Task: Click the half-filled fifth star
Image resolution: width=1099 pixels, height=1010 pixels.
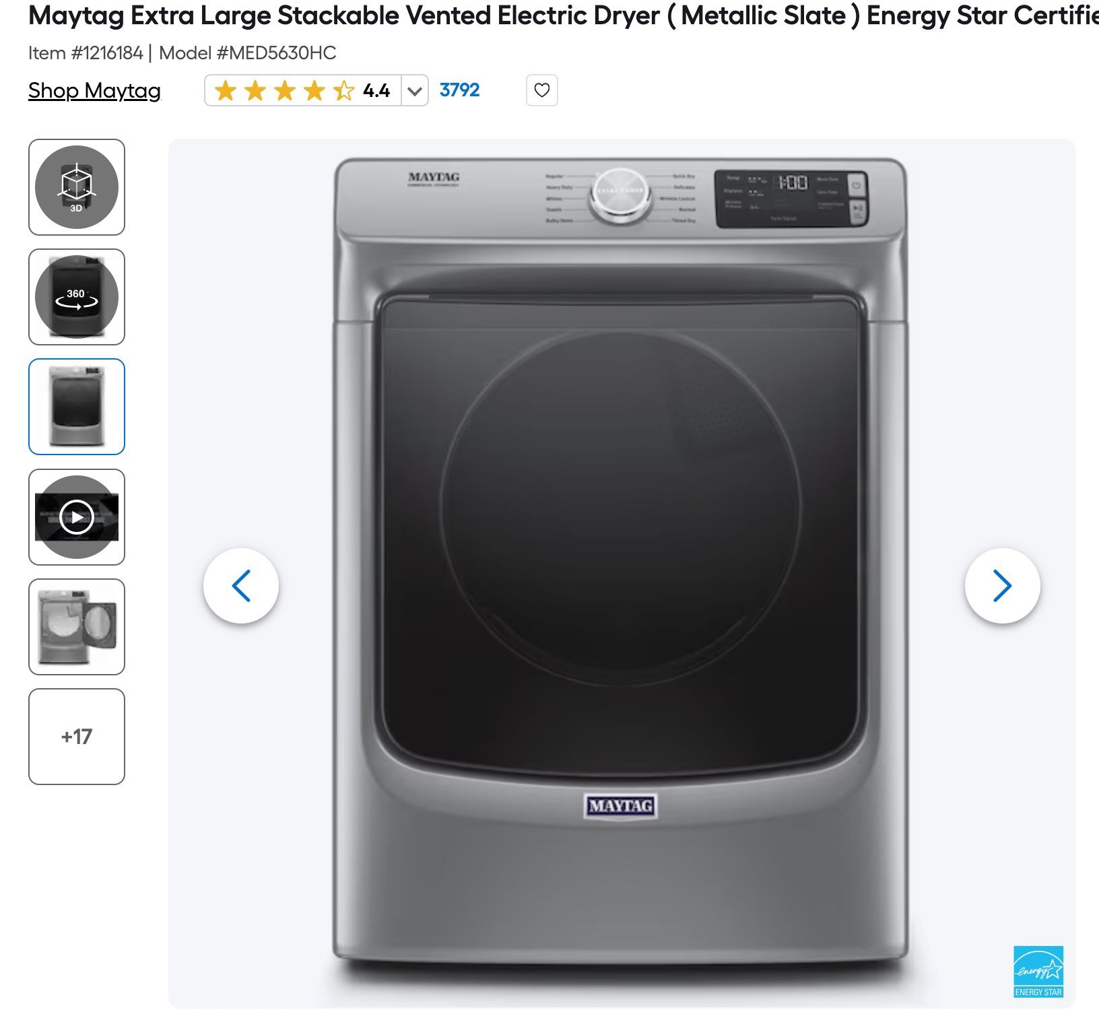Action: (345, 90)
